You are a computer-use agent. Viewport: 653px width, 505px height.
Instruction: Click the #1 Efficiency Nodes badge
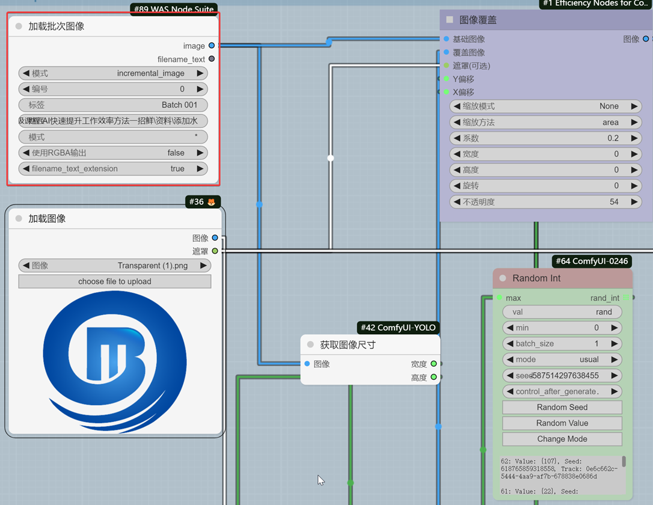tap(595, 4)
